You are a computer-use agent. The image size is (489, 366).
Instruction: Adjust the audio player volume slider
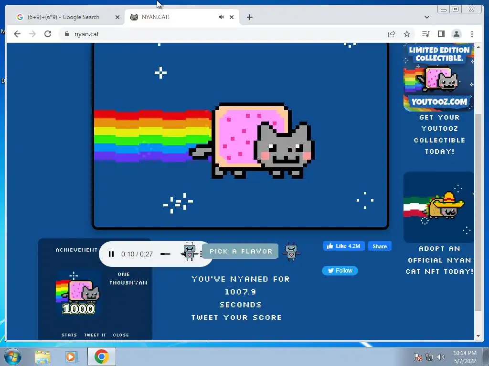click(165, 254)
